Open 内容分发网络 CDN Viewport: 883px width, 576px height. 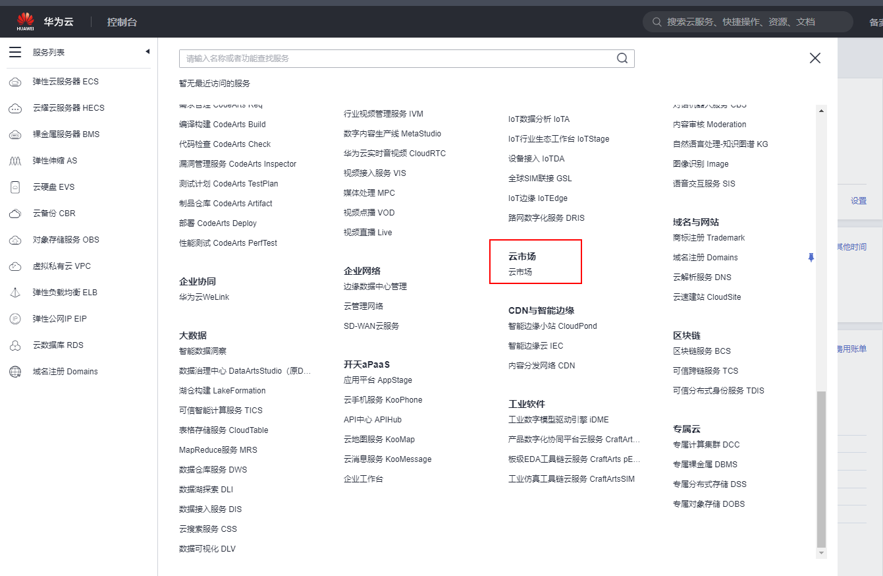coord(542,366)
